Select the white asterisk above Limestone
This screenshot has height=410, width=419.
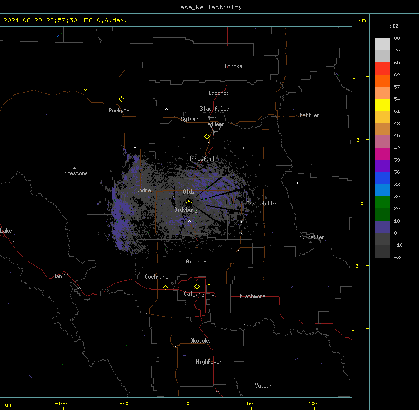(x=74, y=168)
